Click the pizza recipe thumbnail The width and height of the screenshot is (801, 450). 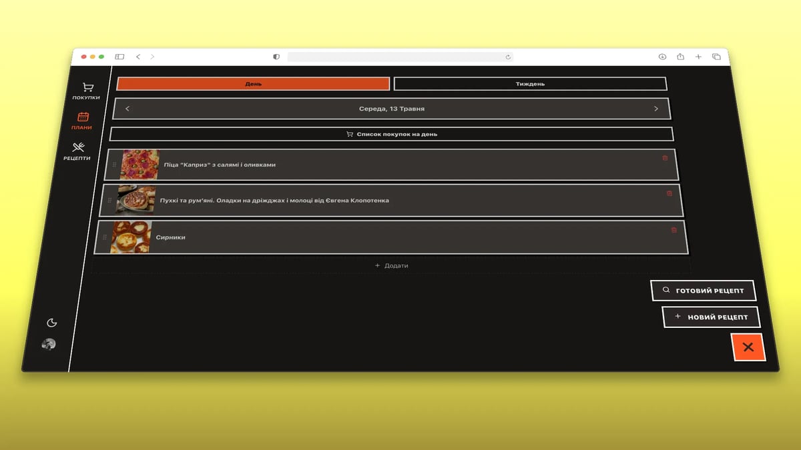pos(140,165)
